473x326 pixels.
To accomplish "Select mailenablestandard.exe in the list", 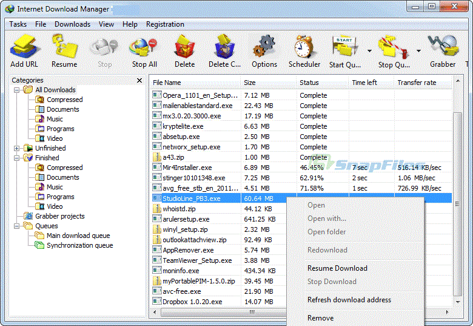I will pyautogui.click(x=301, y=106).
